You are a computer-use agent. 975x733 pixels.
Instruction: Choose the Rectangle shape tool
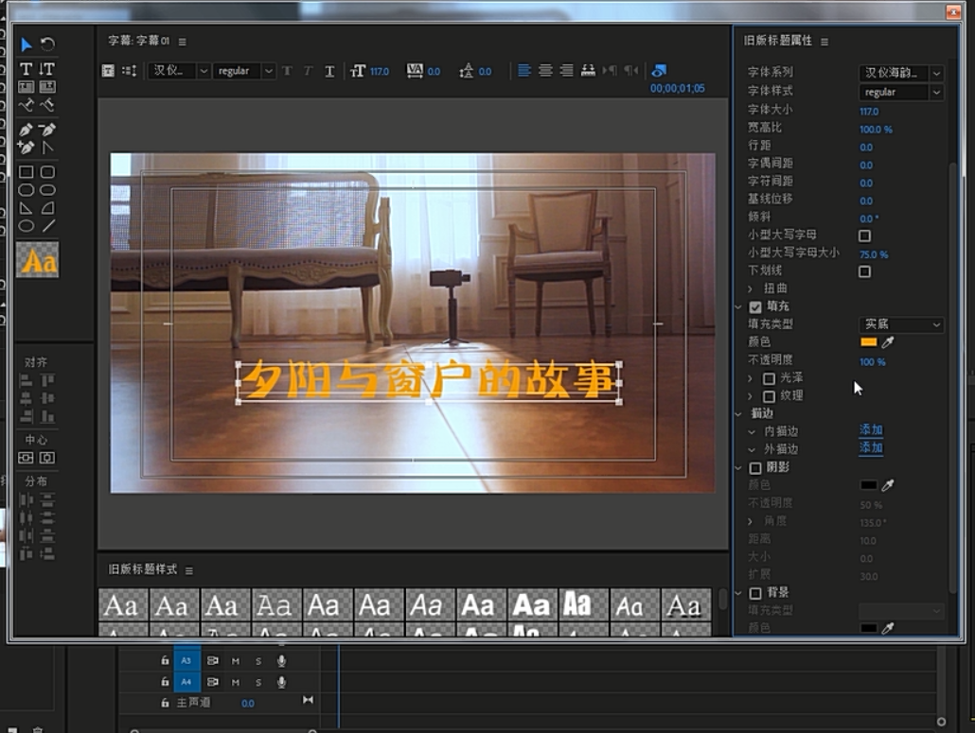[x=27, y=172]
